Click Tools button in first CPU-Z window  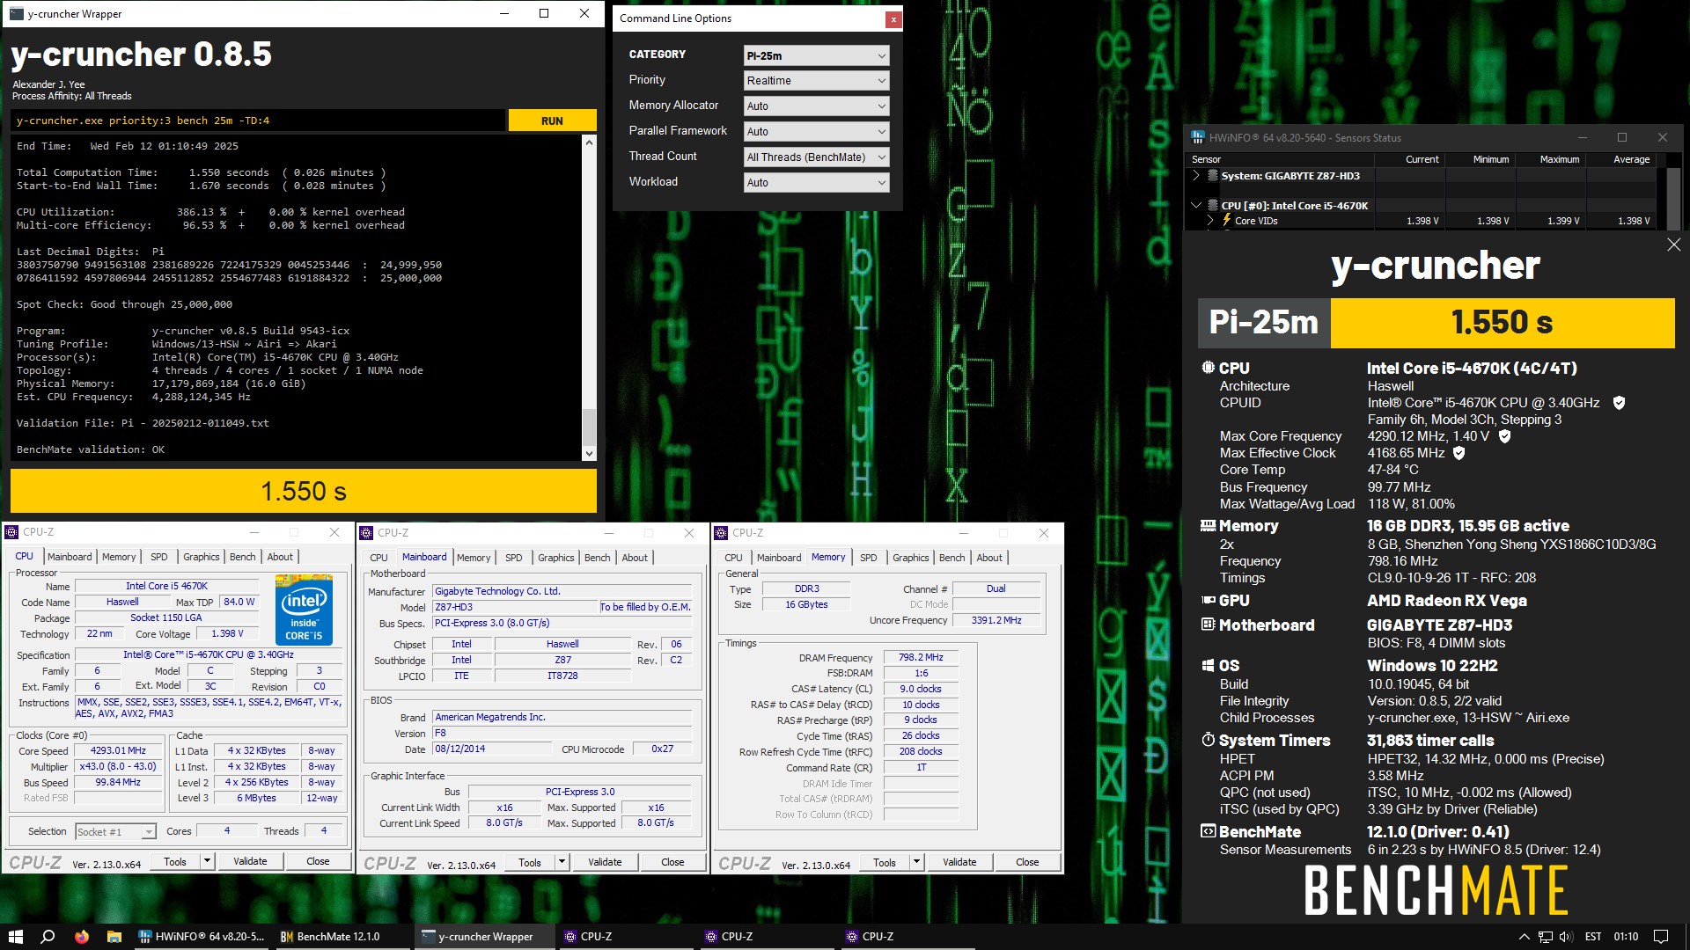coord(175,862)
